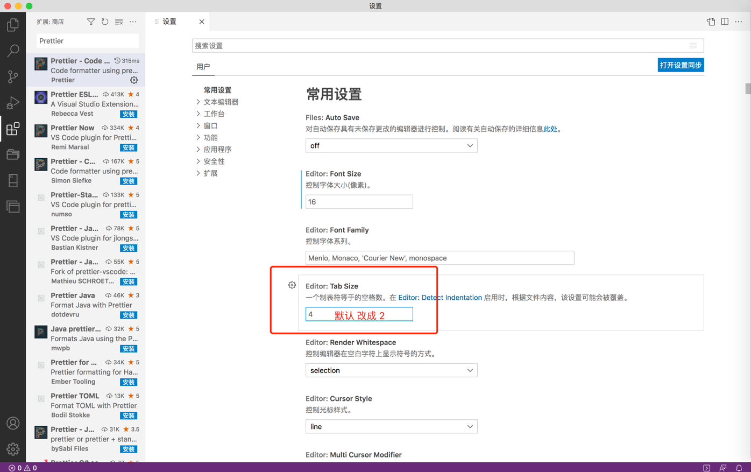Screen dimensions: 751x472
Task: Open the Cursor Style dropdown
Action: click(391, 426)
